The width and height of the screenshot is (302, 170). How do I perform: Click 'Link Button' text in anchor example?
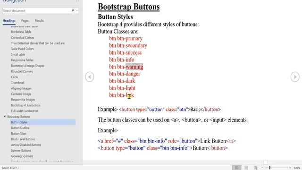(x=213, y=141)
